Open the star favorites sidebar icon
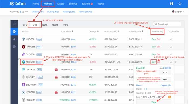This screenshot has width=189, height=104. click(x=14, y=39)
